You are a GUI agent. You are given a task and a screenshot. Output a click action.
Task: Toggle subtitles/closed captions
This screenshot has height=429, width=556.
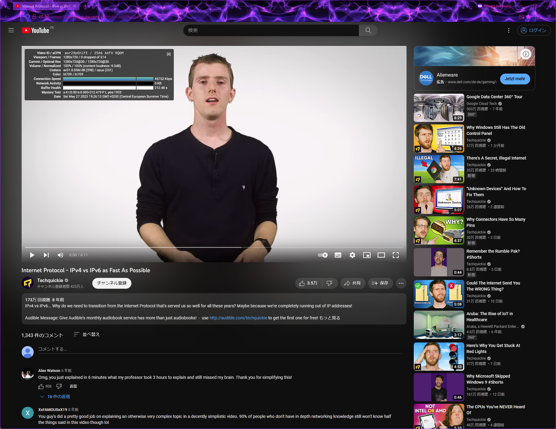338,255
